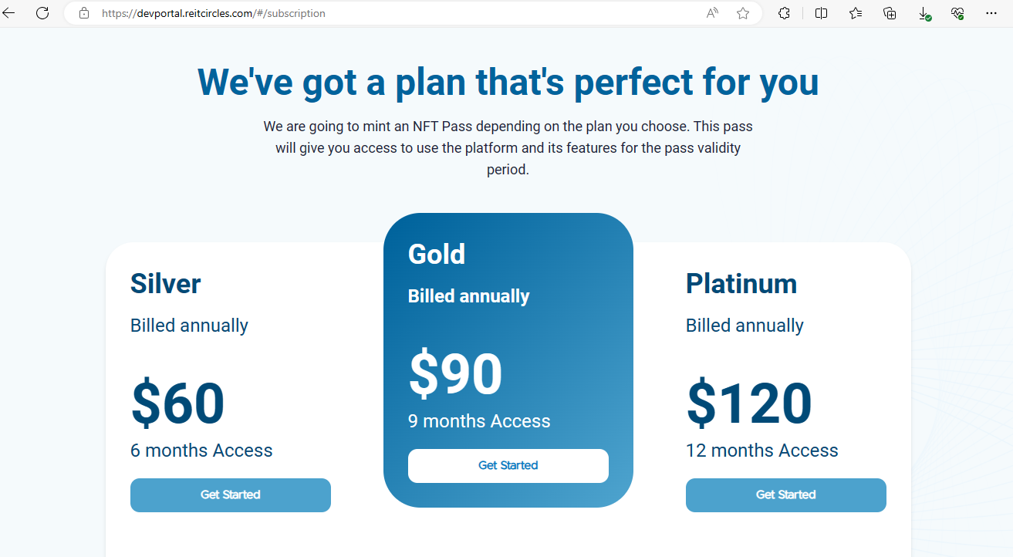1013x557 pixels.
Task: Open Settings and more menu
Action: pyautogui.click(x=991, y=13)
